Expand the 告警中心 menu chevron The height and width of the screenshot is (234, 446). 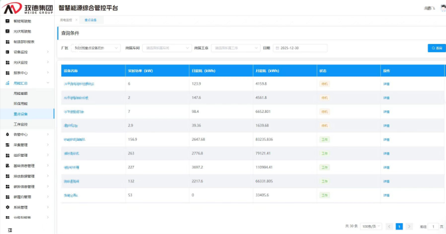(x=48, y=135)
